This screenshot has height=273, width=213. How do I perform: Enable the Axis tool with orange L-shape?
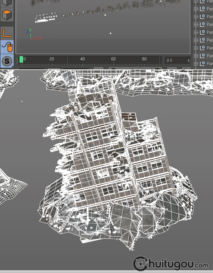pos(7,33)
